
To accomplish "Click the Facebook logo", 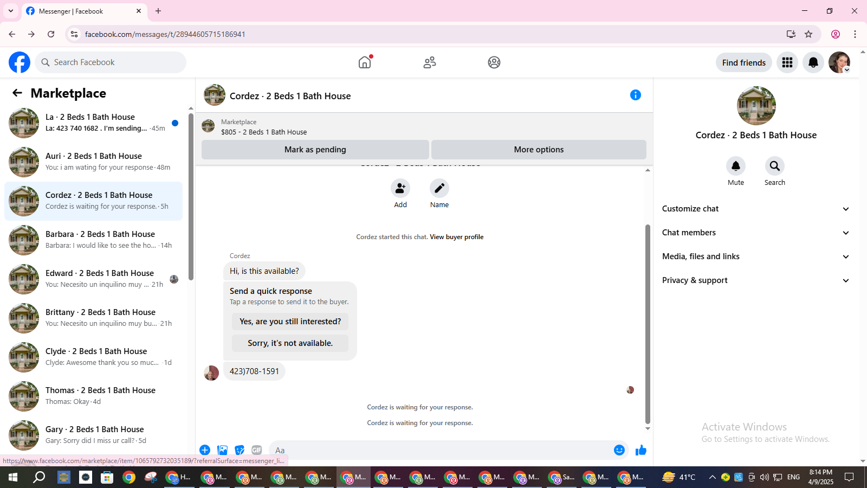I will [x=20, y=62].
